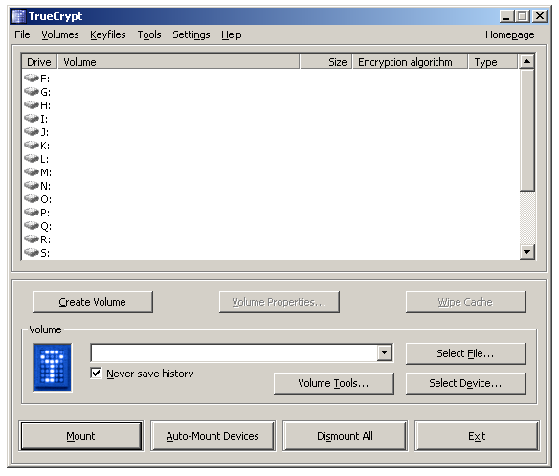Viewport: 559px width, 476px height.
Task: Select the F: drive letter label
Action: (45, 79)
